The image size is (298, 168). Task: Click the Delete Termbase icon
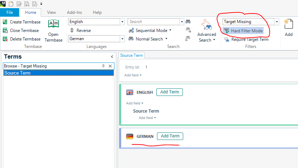(5, 39)
